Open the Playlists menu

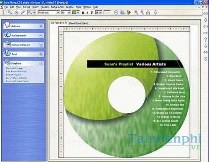[x=45, y=7]
